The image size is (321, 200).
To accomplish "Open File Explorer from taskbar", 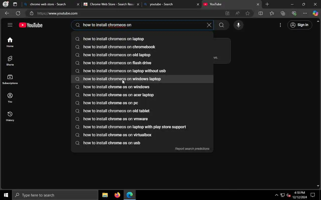I will pyautogui.click(x=105, y=195).
